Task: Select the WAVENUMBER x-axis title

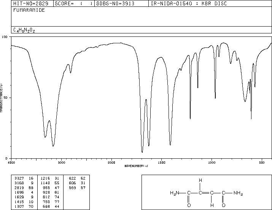Action: click(136, 166)
